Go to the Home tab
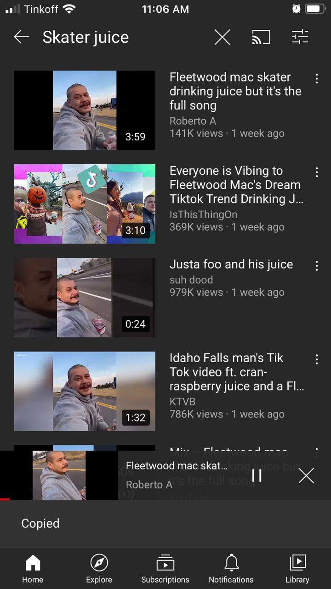The image size is (331, 589). 33,569
